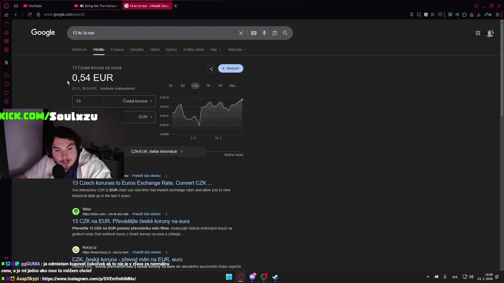Select the Správy search tab
504x283 pixels.
[x=171, y=50]
